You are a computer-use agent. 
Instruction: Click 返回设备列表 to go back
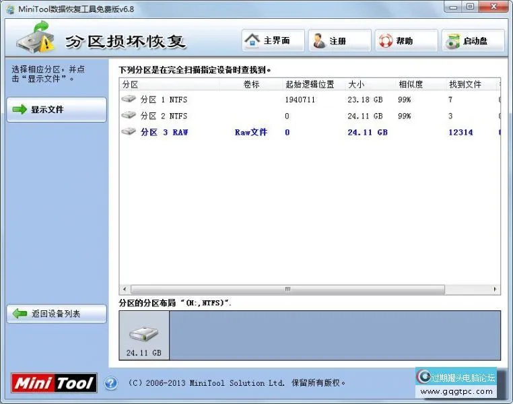coord(57,314)
